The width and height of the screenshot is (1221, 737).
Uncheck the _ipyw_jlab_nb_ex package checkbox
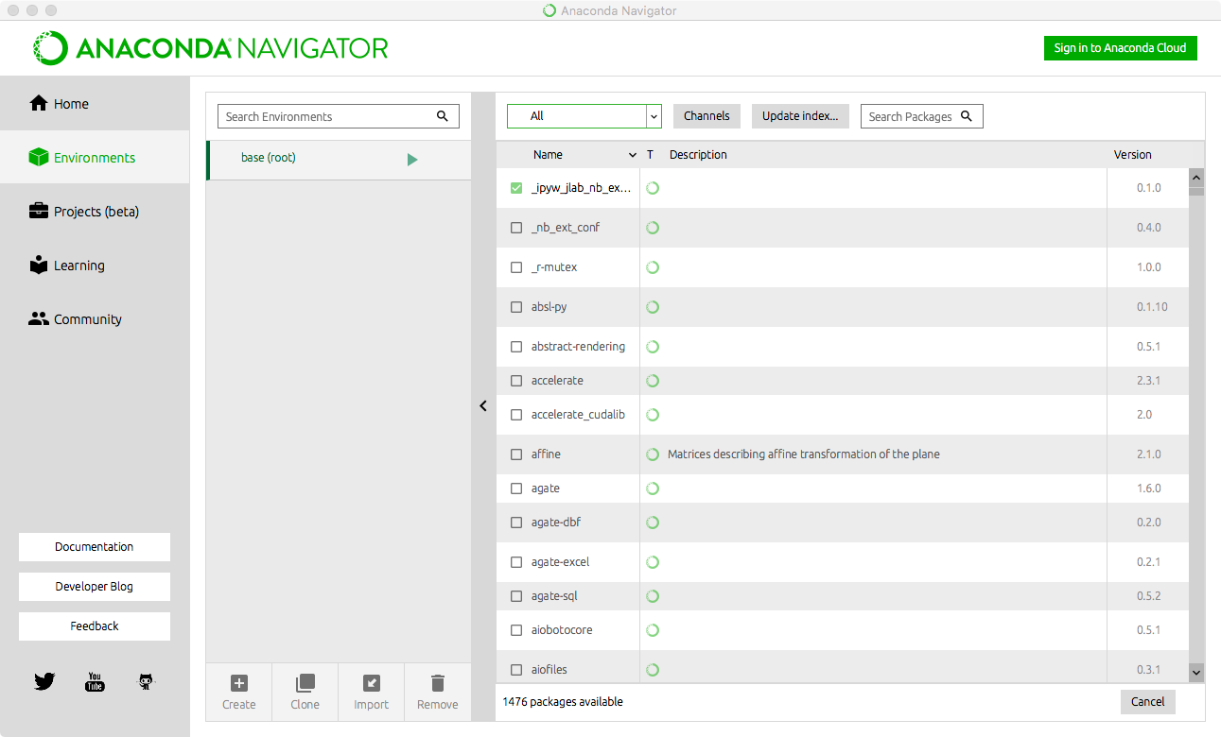516,188
